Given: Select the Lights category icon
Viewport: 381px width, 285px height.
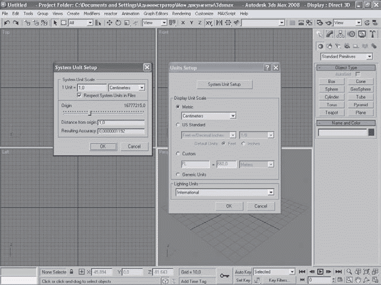Looking at the screenshot, I should click(339, 46).
